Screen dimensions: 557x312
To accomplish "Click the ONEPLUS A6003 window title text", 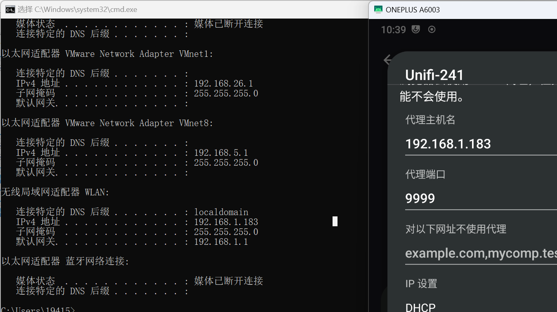I will point(413,9).
